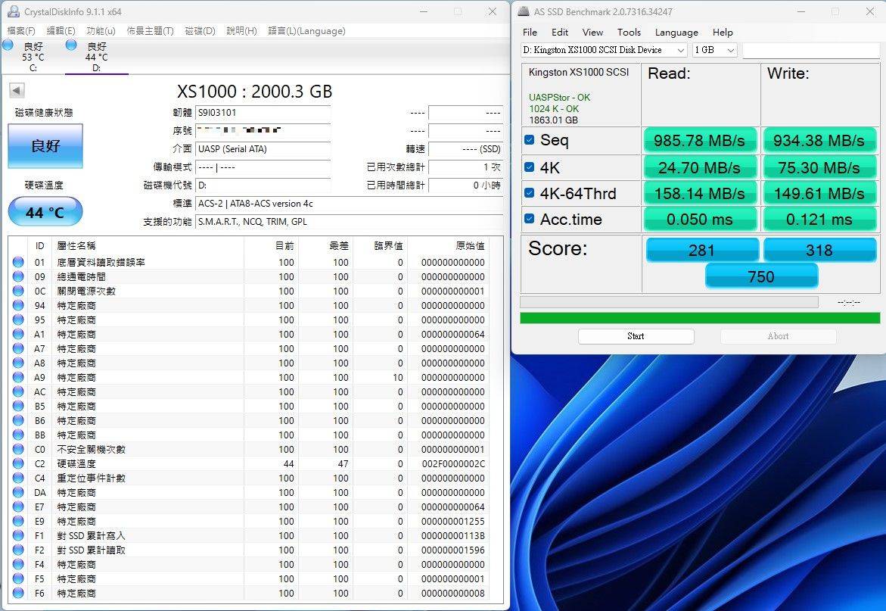Toggle the Acc.time test checkbox
This screenshot has width=886, height=611.
pos(530,220)
